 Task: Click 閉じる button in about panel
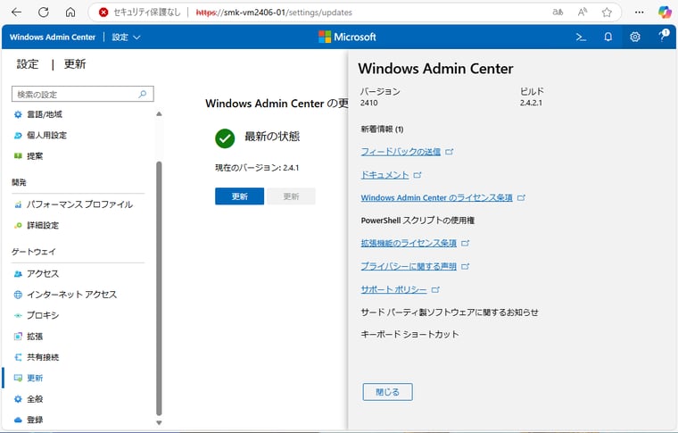pyautogui.click(x=387, y=392)
